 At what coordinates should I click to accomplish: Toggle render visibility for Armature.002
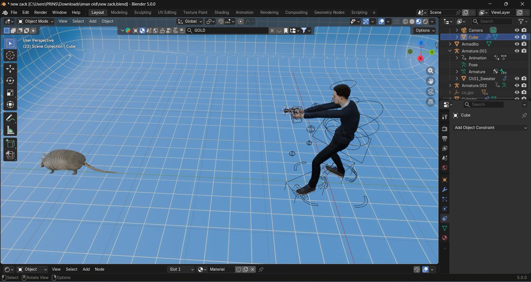point(524,85)
